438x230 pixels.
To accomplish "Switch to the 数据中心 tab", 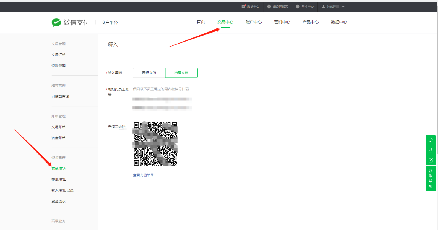I will click(x=339, y=22).
